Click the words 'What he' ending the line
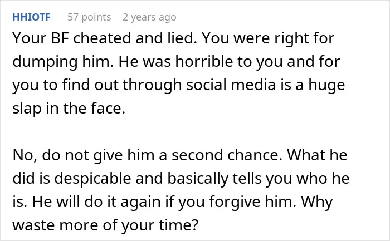The image size is (390, 241). (317, 155)
